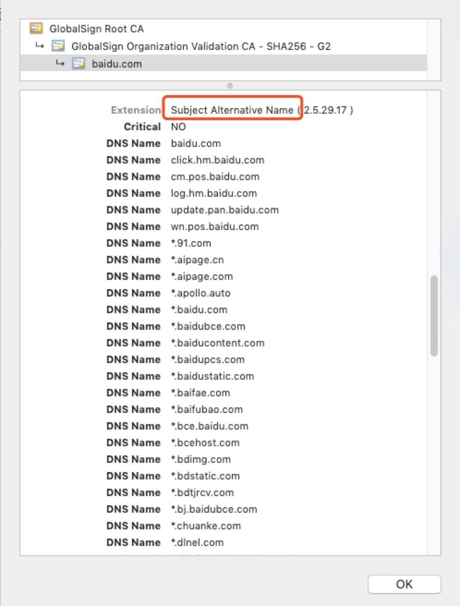Click the GlobalSign Organization Validation CA certificate icon
The image size is (460, 606).
pos(58,46)
